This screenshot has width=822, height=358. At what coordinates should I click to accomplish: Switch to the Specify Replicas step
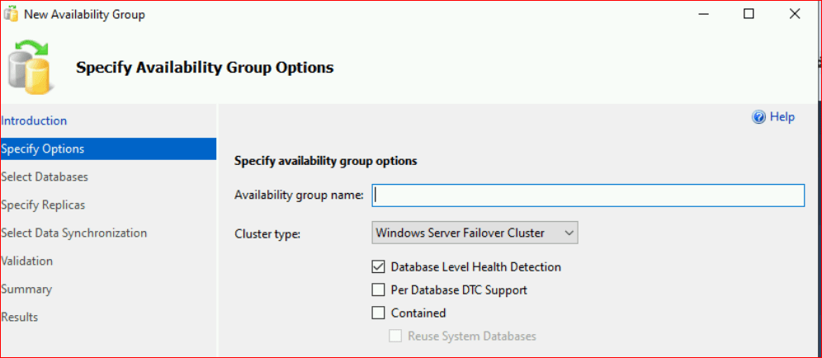coord(43,205)
